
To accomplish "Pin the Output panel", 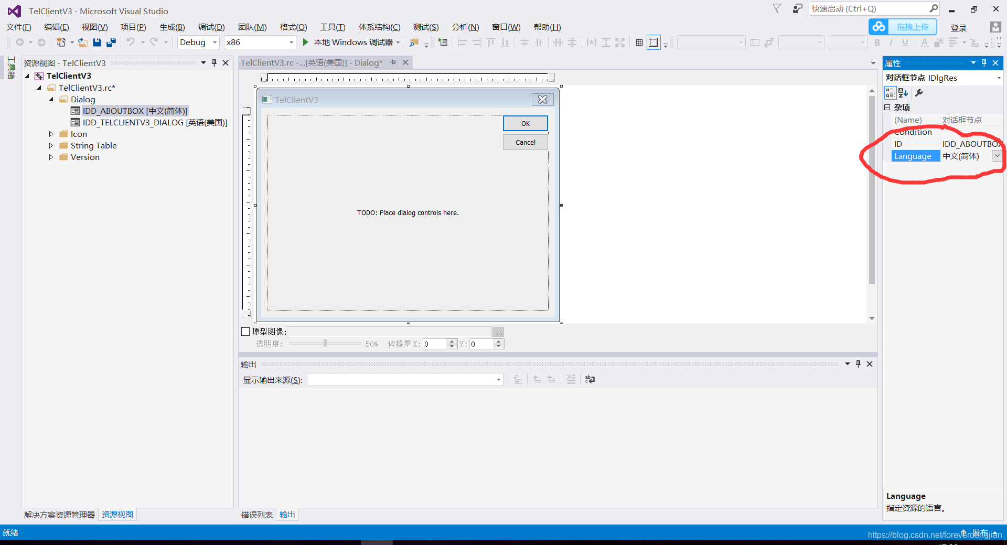I will point(858,364).
